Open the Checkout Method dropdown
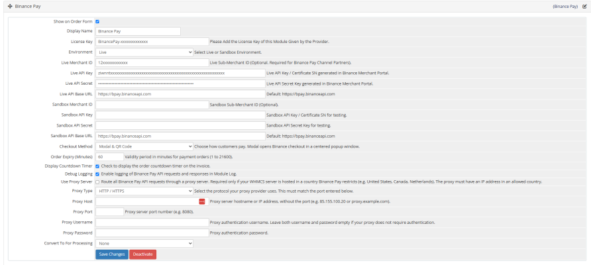This screenshot has height=265, width=591. (144, 146)
